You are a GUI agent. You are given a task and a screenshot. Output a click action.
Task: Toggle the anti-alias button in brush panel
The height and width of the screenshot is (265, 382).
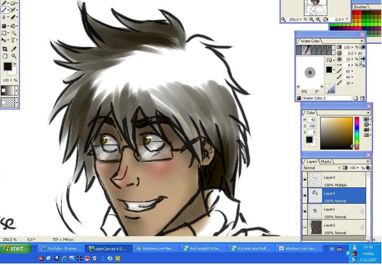click(362, 65)
